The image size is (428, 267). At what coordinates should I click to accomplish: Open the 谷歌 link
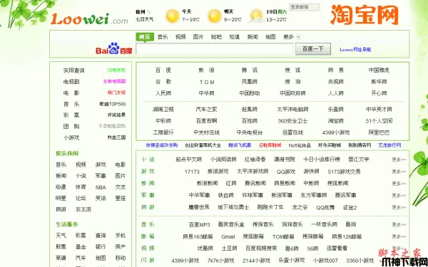163,82
